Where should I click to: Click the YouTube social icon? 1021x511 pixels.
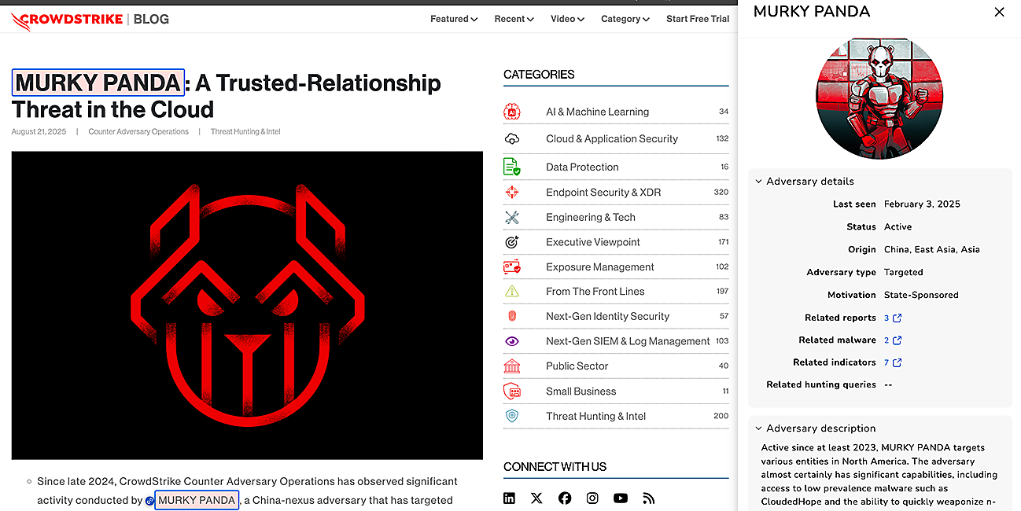pos(621,498)
